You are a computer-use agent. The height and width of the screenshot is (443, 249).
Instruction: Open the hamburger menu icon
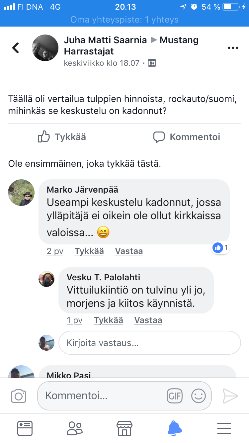[224, 428]
